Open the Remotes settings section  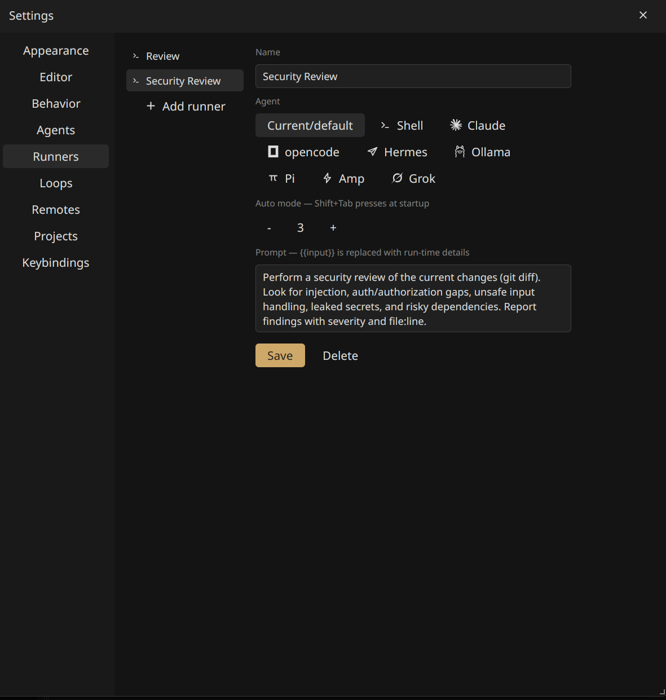(56, 210)
